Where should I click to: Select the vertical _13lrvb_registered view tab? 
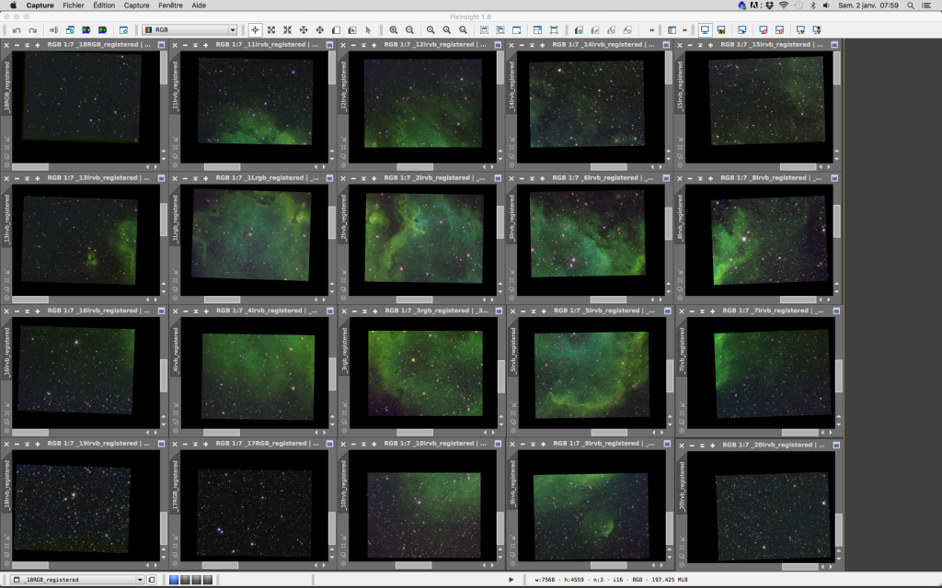click(7, 219)
